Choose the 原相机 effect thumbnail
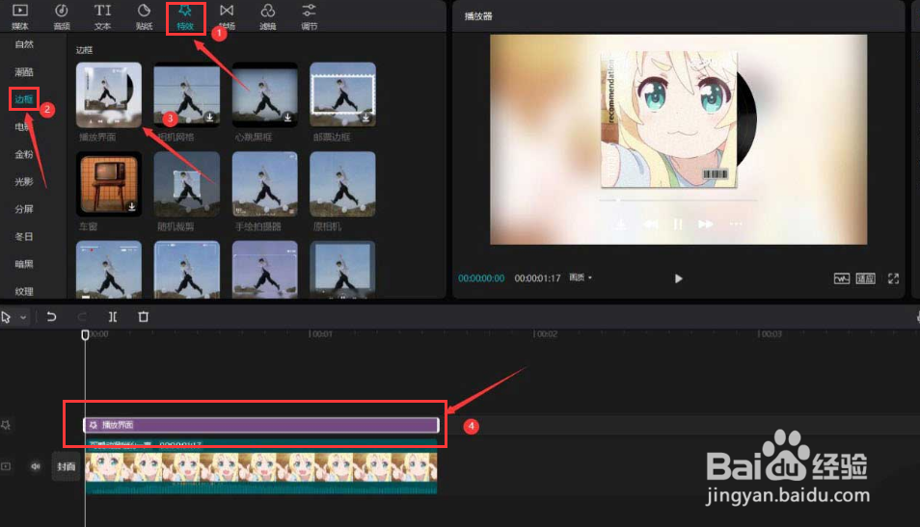This screenshot has height=527, width=920. click(342, 184)
